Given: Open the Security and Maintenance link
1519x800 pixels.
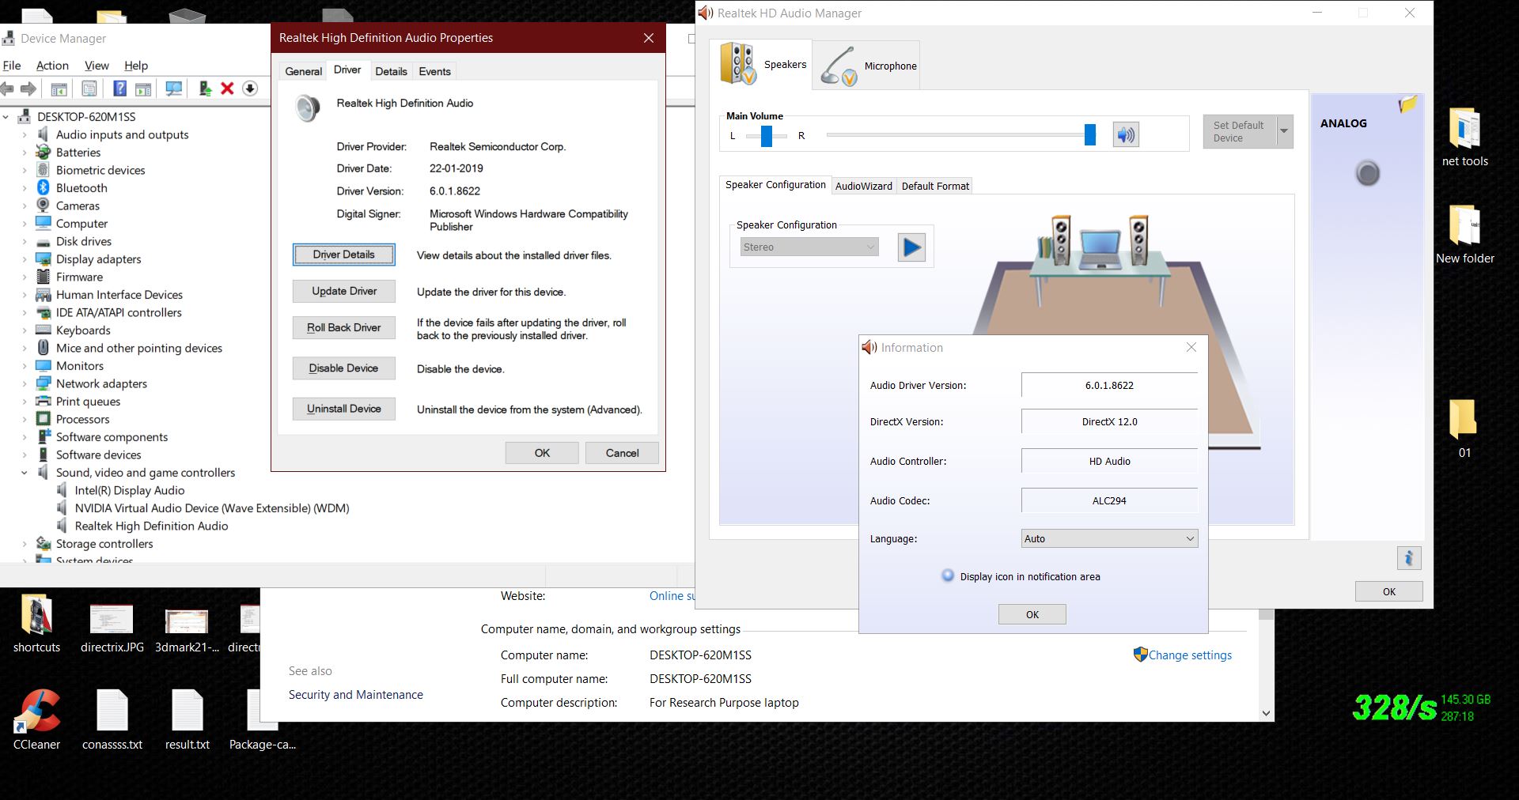Looking at the screenshot, I should tap(355, 695).
